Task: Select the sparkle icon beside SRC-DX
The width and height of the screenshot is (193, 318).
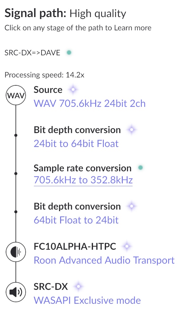Action: click(78, 286)
